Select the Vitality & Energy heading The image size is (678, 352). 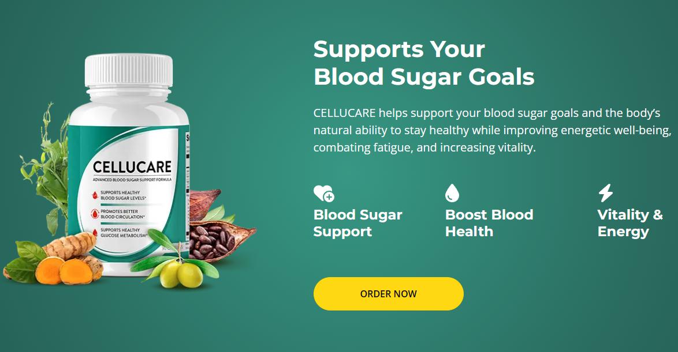point(630,223)
